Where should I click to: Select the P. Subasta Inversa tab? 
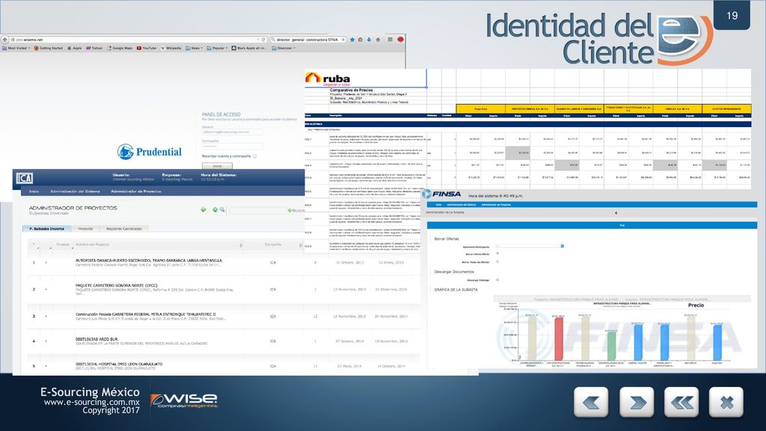[x=47, y=229]
